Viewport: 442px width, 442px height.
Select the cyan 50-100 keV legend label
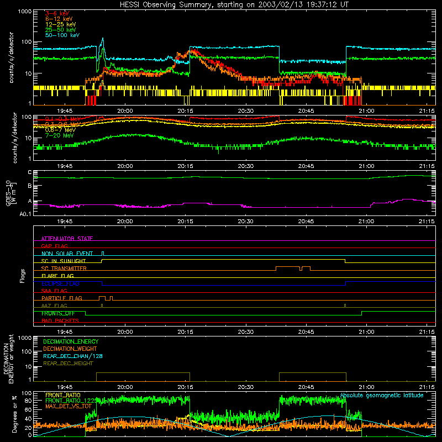click(62, 35)
